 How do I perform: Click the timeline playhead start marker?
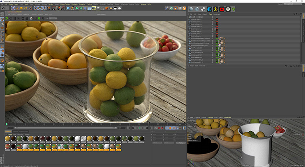pyautogui.click(x=7, y=124)
